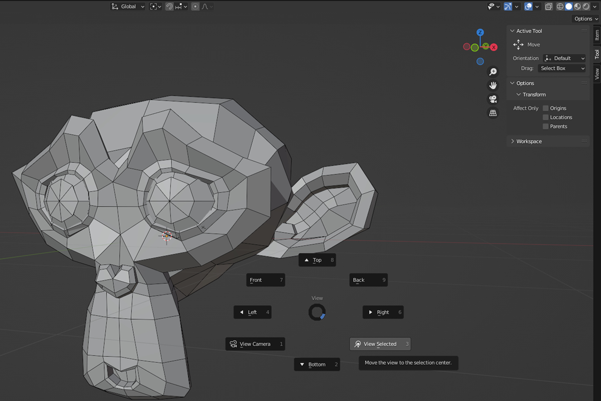
Task: Toggle X-Ray mode in the viewport
Action: click(x=548, y=6)
